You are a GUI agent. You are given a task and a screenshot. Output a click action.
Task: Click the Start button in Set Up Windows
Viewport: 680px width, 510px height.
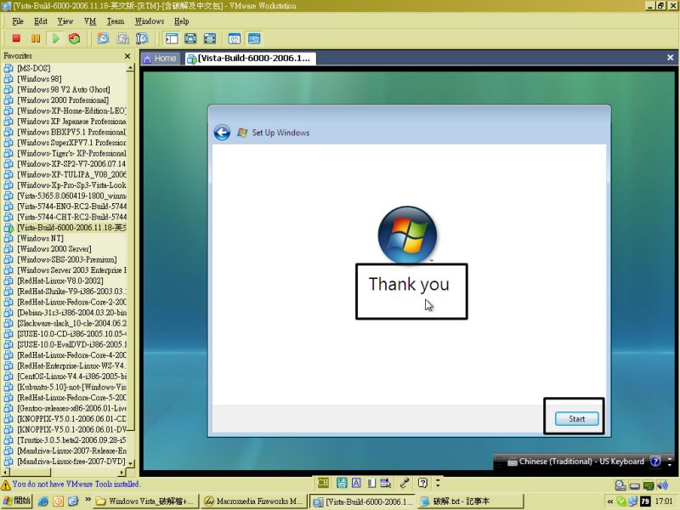point(577,418)
